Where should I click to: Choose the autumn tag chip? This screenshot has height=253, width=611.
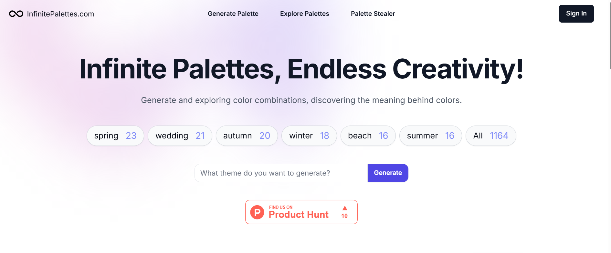tap(247, 136)
